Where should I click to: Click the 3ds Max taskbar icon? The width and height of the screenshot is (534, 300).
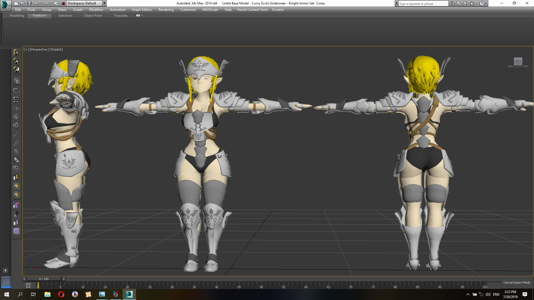tap(129, 294)
